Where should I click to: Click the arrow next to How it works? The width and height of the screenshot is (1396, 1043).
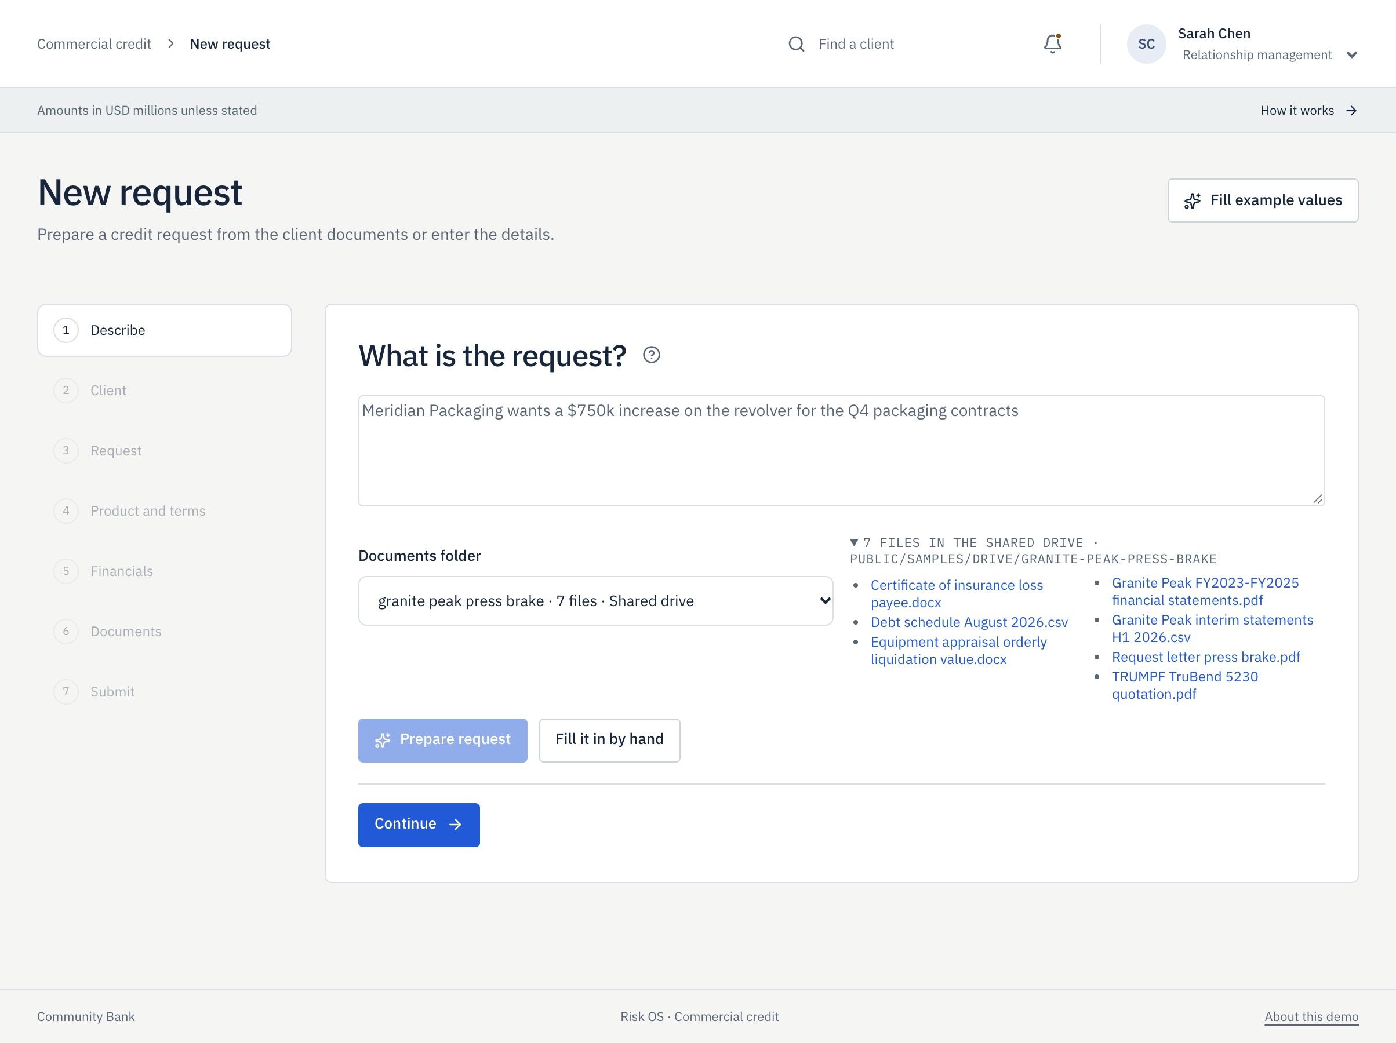tap(1351, 111)
